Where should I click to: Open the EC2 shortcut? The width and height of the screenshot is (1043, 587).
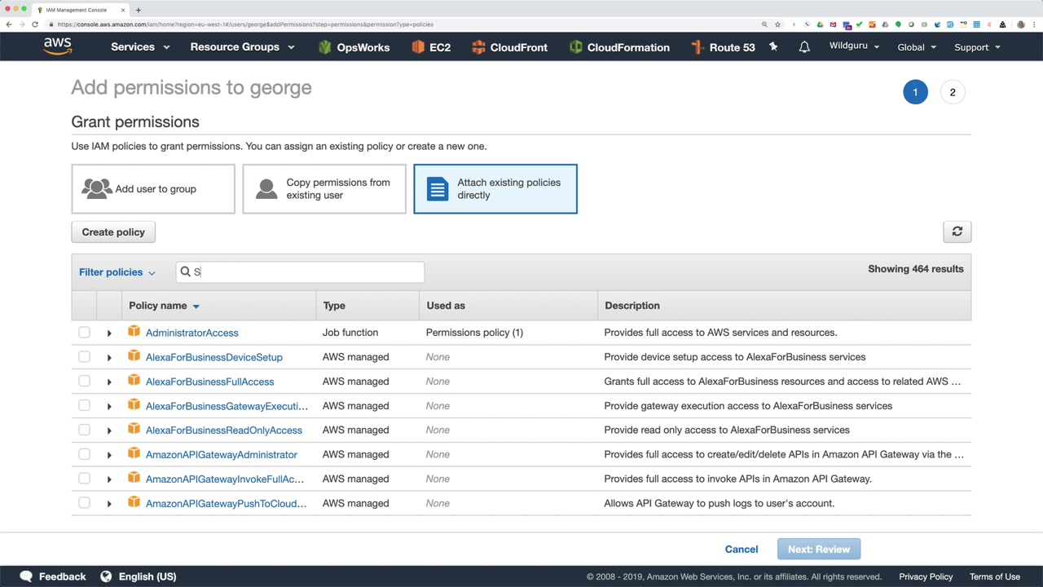click(431, 47)
